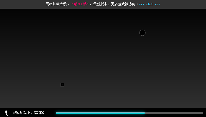Open the 下载EXE版本 download link
This screenshot has width=206, height=117.
pyautogui.click(x=80, y=4)
